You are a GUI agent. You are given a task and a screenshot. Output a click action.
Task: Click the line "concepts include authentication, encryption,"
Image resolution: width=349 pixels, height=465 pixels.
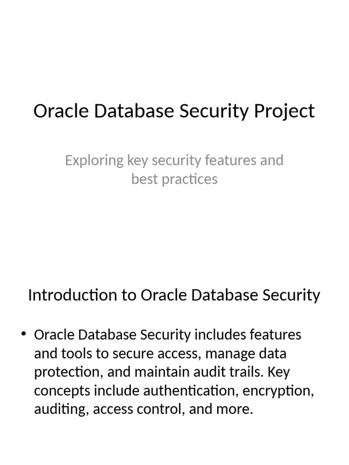pos(174,391)
